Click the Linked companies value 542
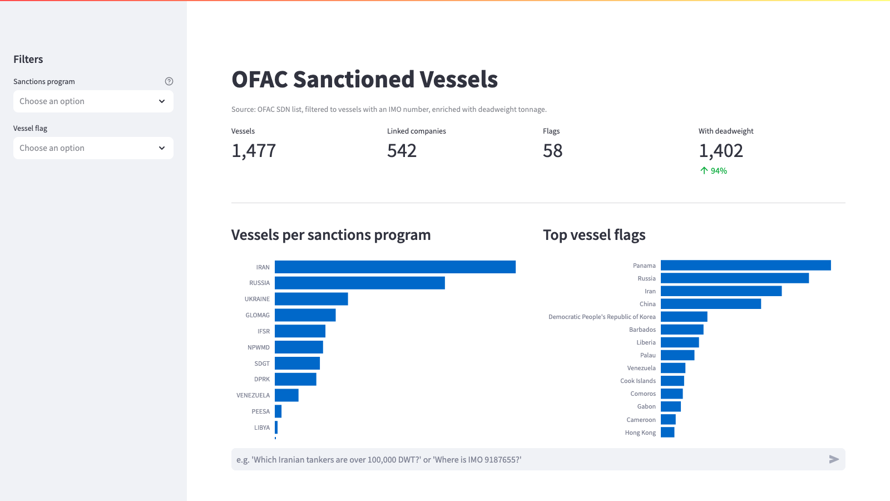890x501 pixels. [402, 151]
